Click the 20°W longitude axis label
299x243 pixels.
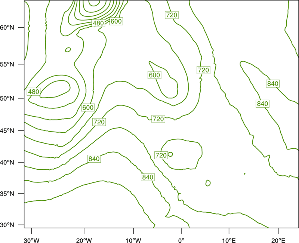tap(84, 240)
